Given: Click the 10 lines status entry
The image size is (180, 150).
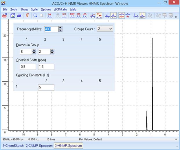Looking at the screenshot, I should [51, 140].
